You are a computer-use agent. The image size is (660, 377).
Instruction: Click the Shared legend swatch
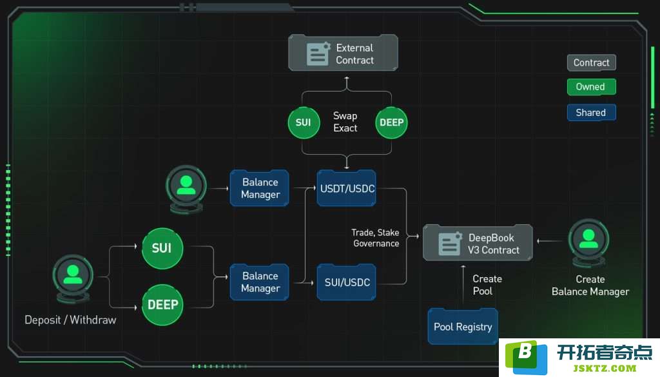tap(592, 113)
